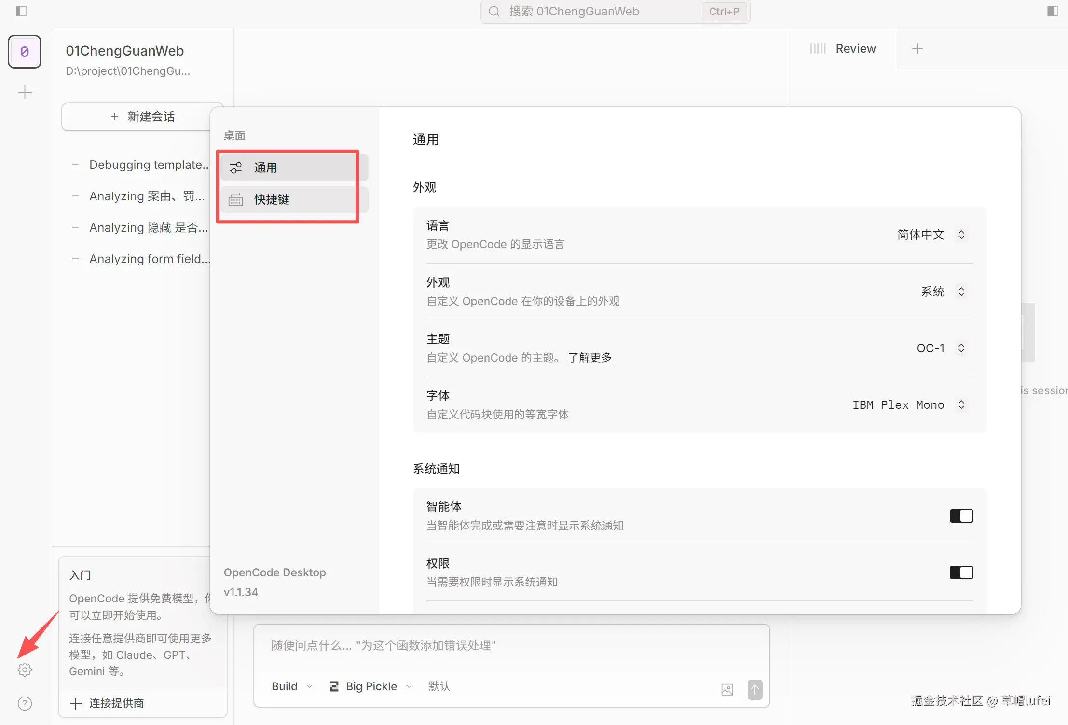
Task: Click the settings gear icon
Action: point(25,669)
